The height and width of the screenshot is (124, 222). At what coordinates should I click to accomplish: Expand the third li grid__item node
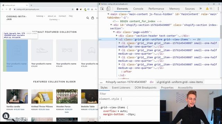[119, 57]
